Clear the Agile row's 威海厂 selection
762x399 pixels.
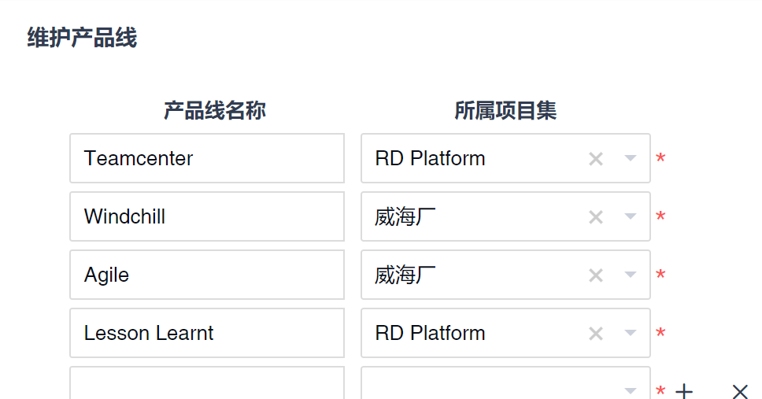pos(596,275)
